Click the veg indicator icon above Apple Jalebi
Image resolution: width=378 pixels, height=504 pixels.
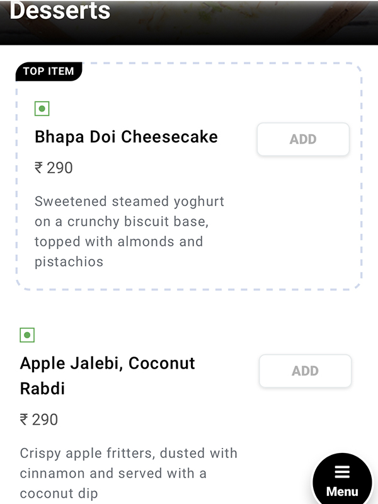pos(27,335)
